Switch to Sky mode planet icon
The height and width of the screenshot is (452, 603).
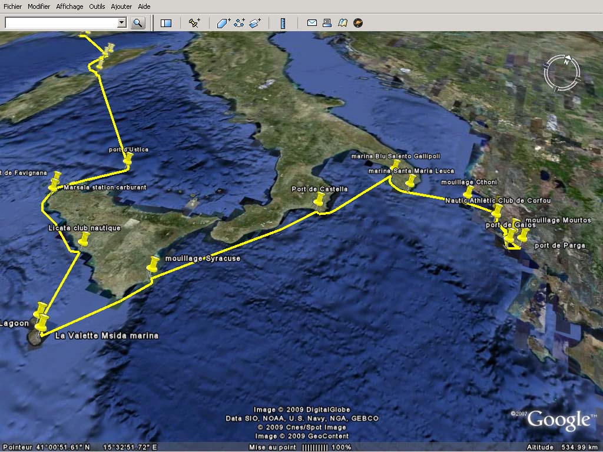click(357, 23)
